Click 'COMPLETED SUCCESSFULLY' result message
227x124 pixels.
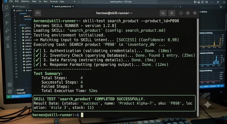coord(120,99)
